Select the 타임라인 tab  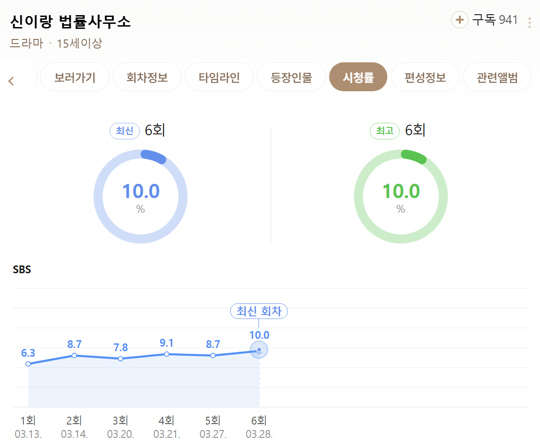coord(219,77)
